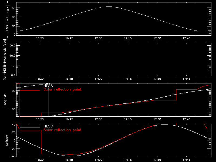This screenshot has width=216, height=162.
Task: Click 17:30 time label under Latitude plot
Action: [157, 160]
